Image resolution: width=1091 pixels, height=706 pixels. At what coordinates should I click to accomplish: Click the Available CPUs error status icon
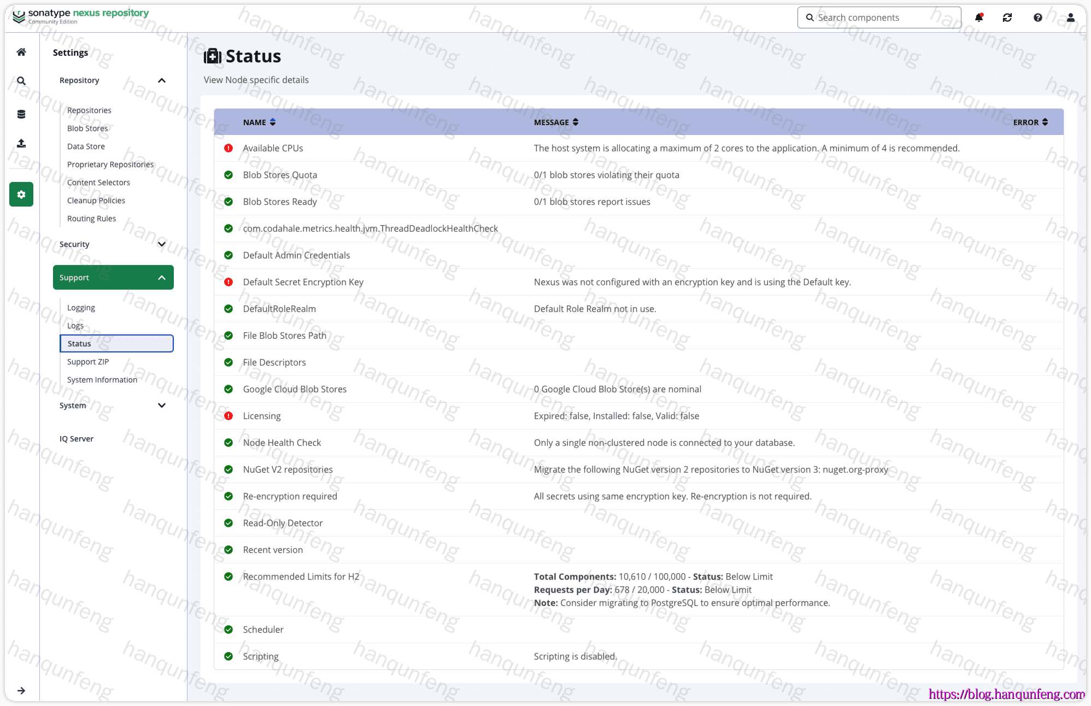pyautogui.click(x=228, y=148)
